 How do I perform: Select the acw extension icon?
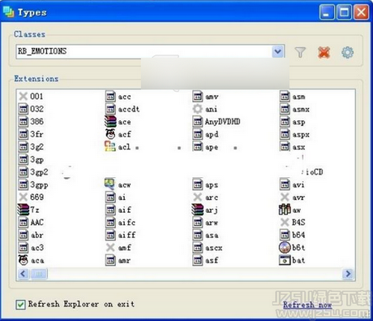[x=110, y=184]
